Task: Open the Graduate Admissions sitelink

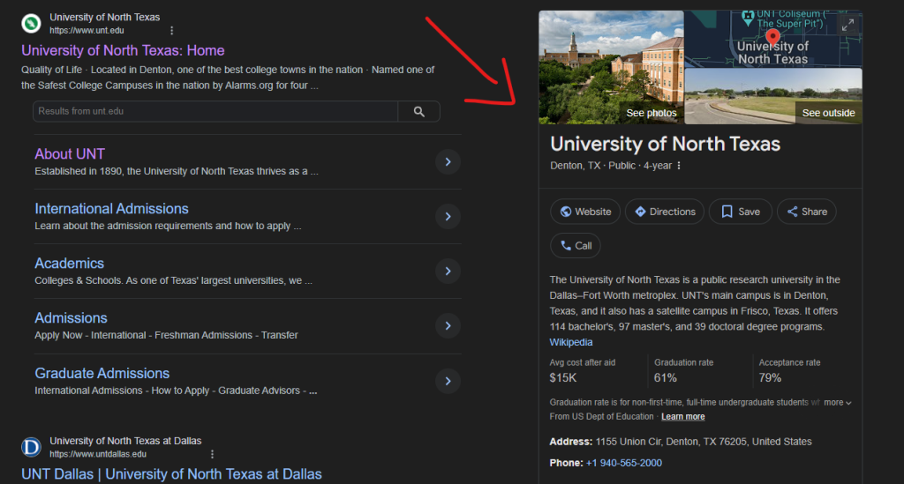Action: (x=102, y=373)
